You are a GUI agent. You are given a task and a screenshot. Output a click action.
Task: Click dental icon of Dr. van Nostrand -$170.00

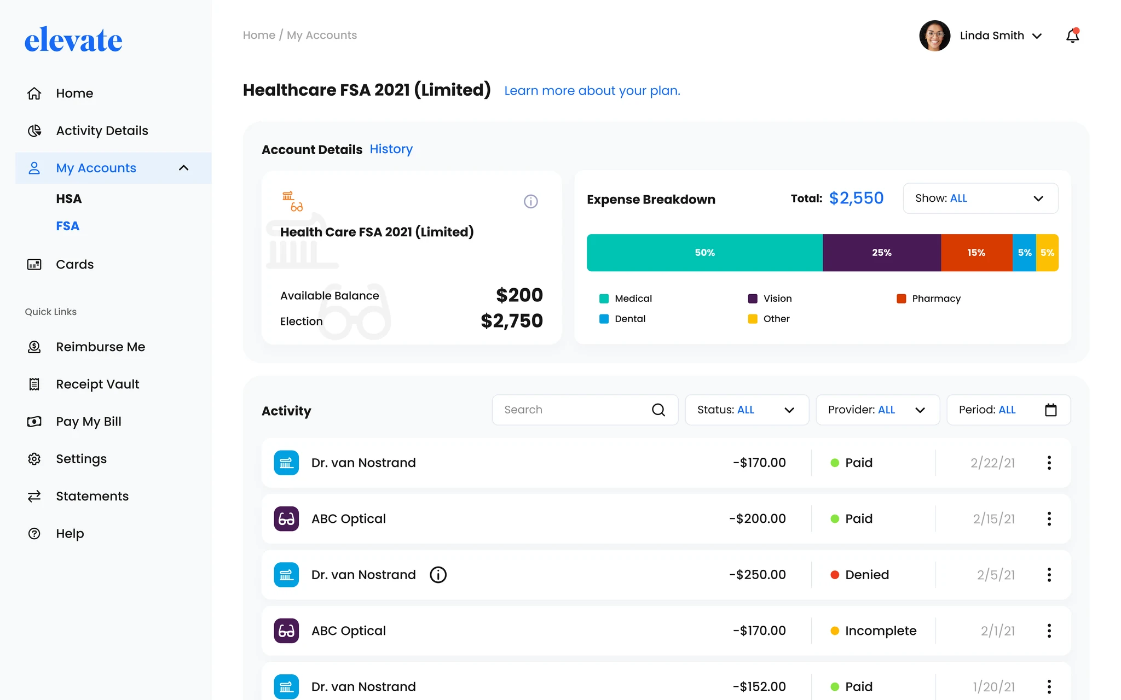(x=286, y=463)
